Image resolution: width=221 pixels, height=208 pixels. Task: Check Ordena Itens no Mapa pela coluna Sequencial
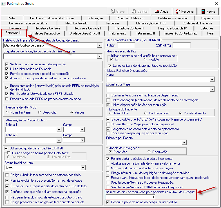pyautogui.click(x=108, y=124)
